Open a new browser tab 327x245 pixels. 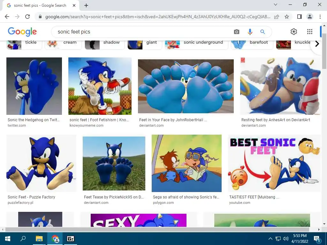(86, 5)
